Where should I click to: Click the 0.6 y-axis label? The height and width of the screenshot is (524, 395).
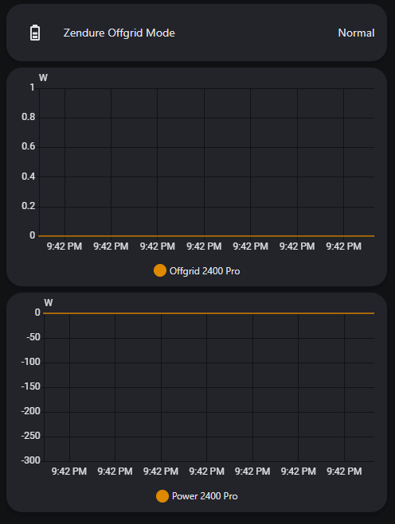tap(28, 146)
